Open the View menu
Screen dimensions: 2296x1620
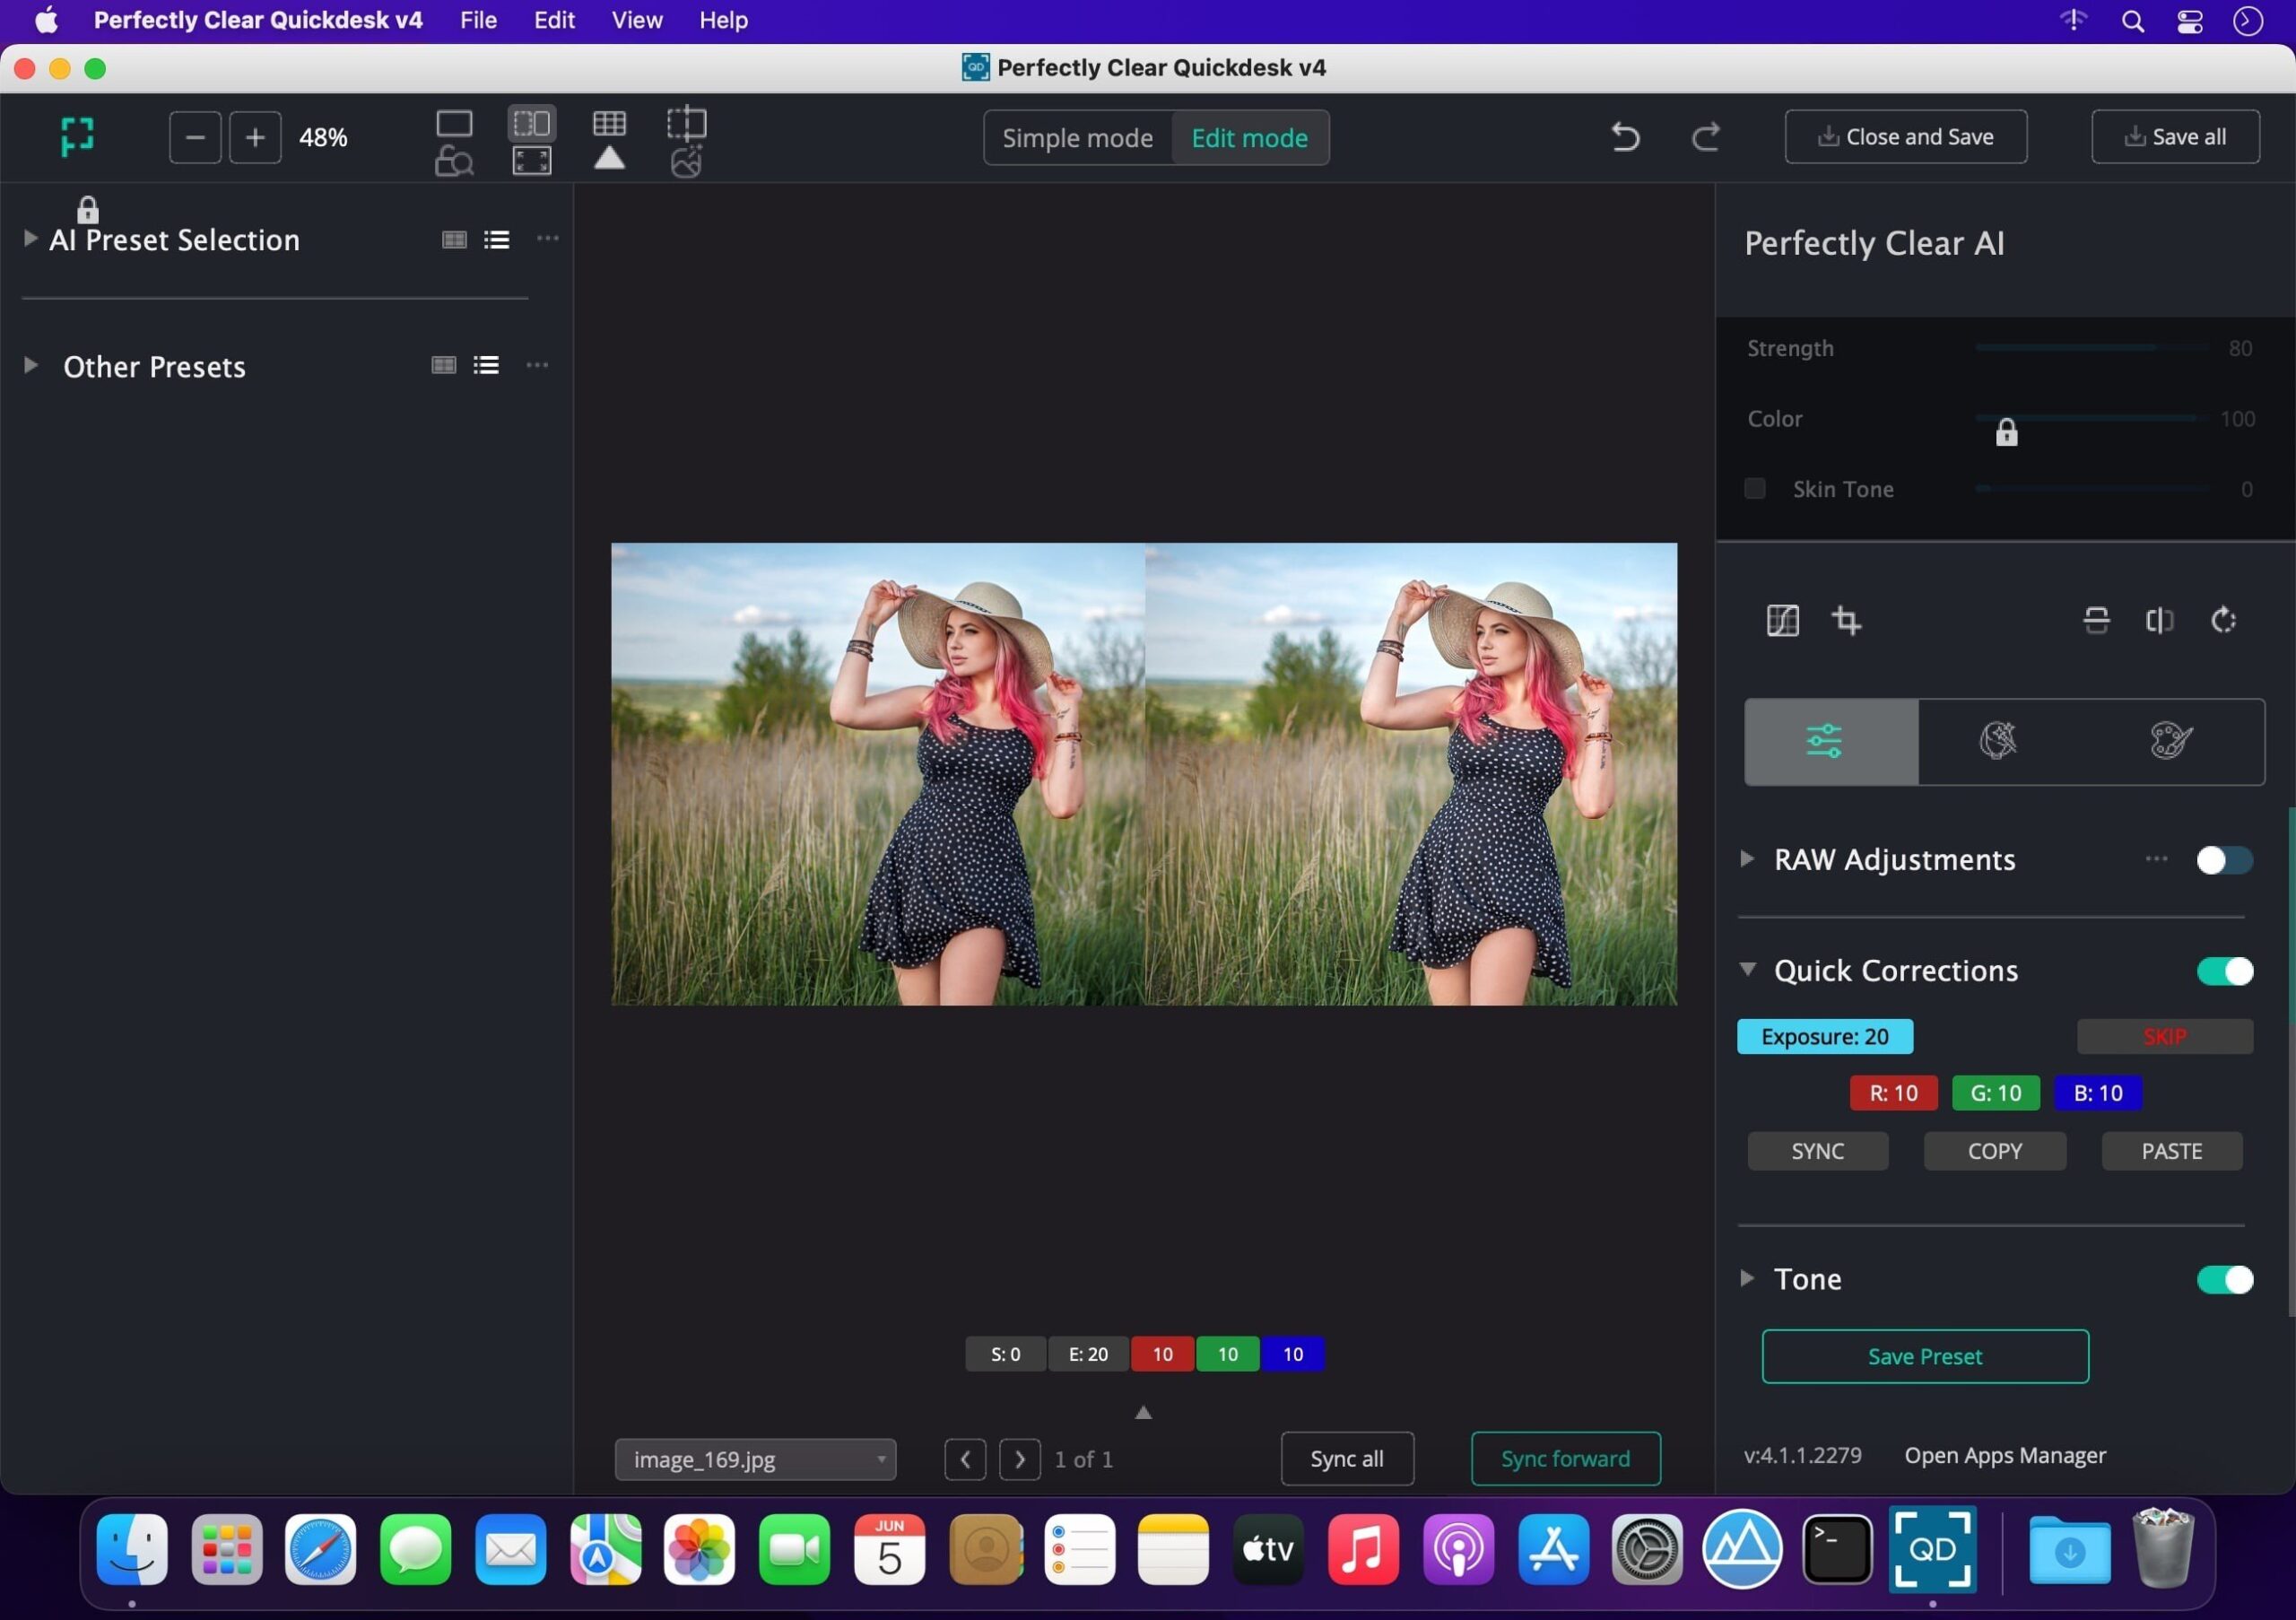point(636,20)
